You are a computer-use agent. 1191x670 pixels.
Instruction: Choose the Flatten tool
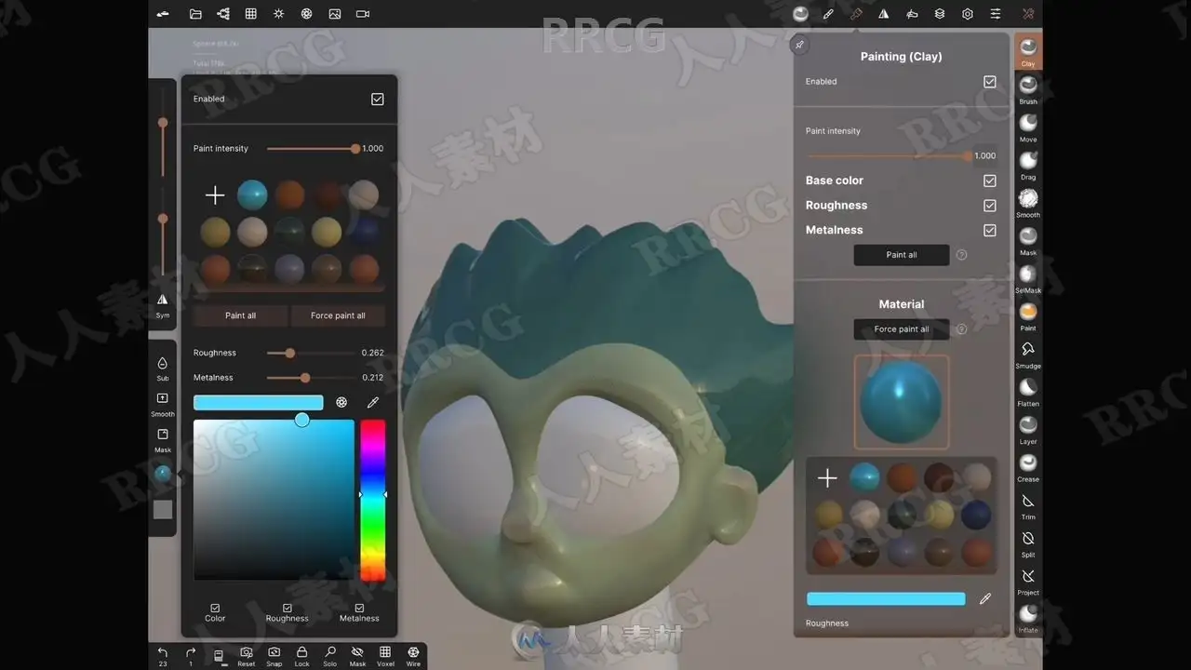(x=1028, y=392)
